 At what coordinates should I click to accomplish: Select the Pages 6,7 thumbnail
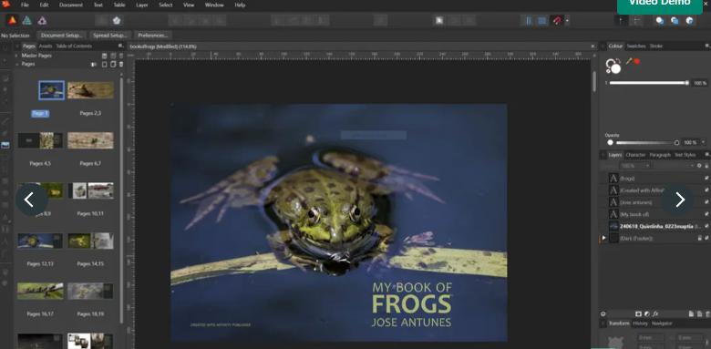[90, 140]
